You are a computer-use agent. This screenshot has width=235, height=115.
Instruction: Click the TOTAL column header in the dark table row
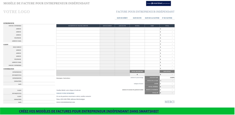coord(167,26)
